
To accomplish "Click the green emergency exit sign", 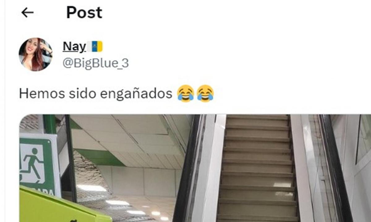I will pyautogui.click(x=39, y=166).
